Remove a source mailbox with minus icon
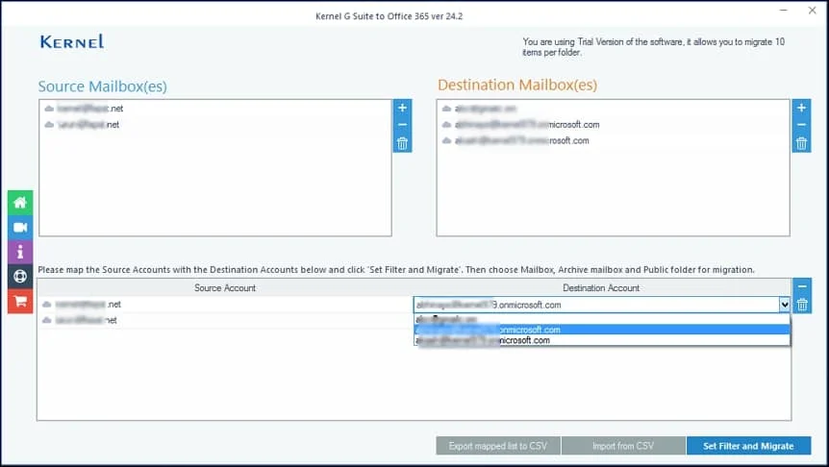Screen dimensions: 829x467 coord(402,125)
